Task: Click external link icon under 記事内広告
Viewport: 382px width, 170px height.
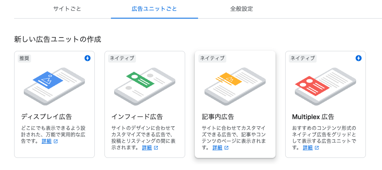Action: pos(227,148)
